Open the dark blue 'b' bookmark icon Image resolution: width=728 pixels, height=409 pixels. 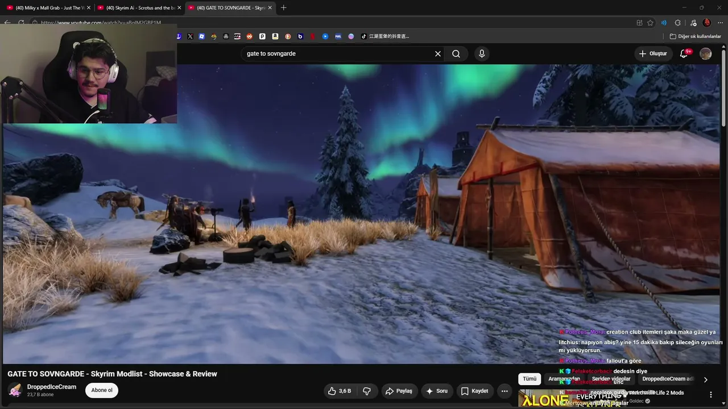(300, 36)
